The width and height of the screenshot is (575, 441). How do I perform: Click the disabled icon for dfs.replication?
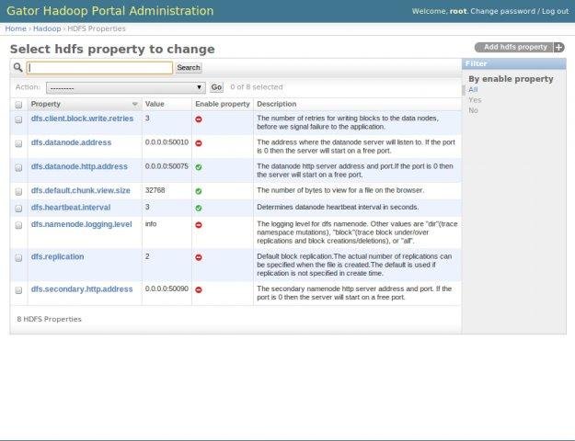[199, 257]
